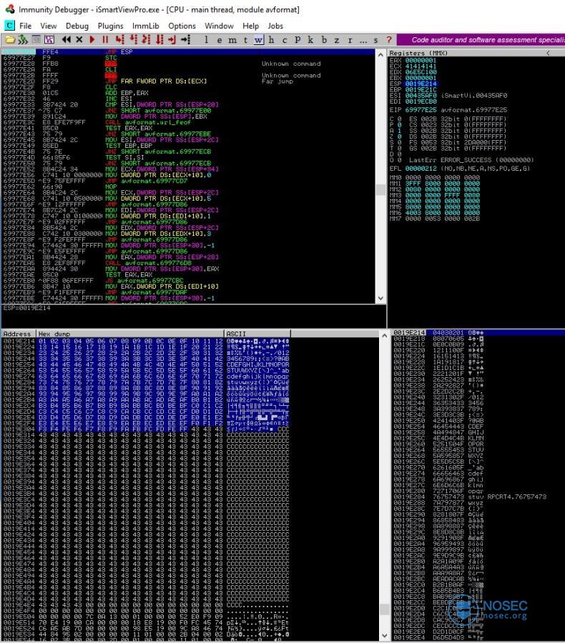Image resolution: width=565 pixels, height=643 pixels.
Task: Click the red Pause execution icon
Action: tap(105, 40)
